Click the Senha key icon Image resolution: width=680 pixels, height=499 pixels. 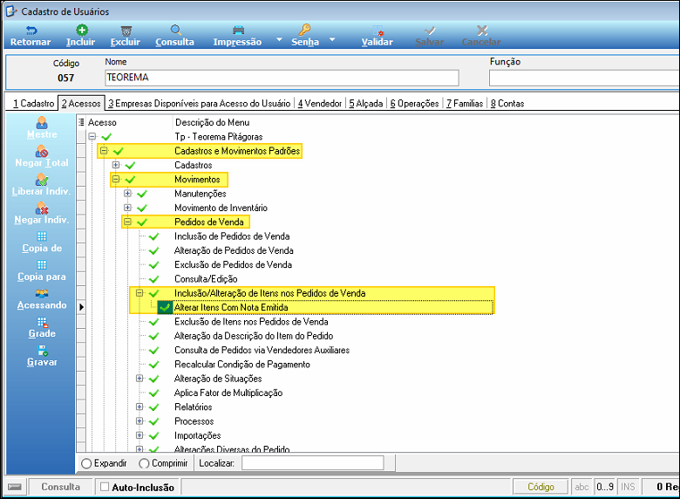[x=304, y=30]
